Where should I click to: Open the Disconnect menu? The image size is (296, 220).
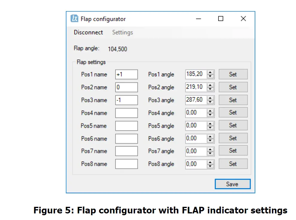[88, 32]
